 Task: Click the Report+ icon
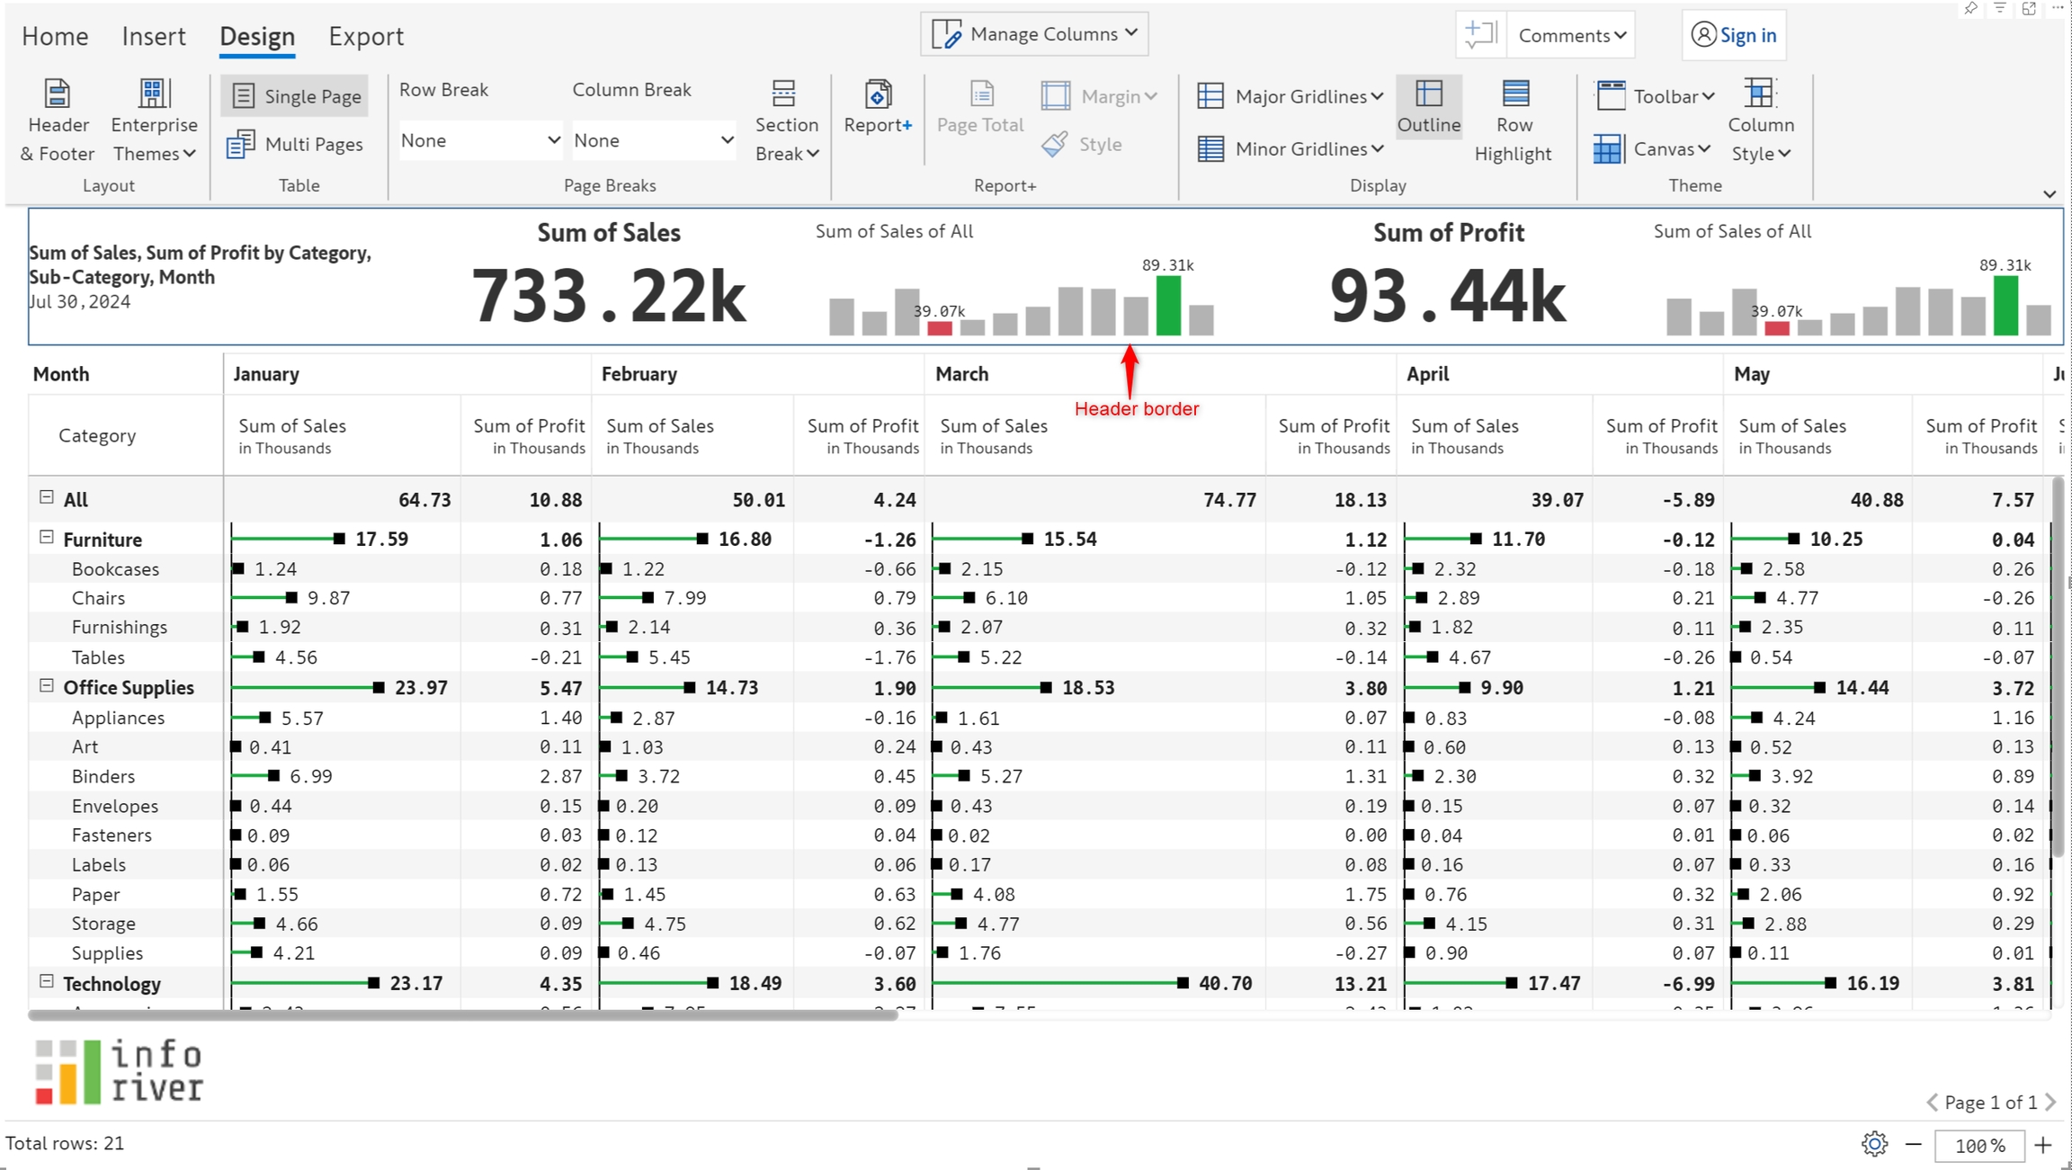(877, 107)
